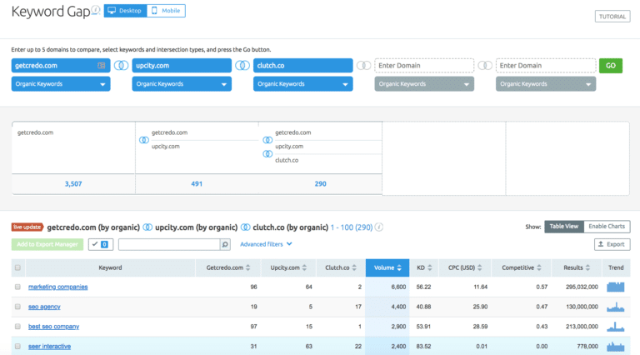640x355 pixels.
Task: Open Organic Keywords dropdown under getcredo.com
Action: coord(61,84)
